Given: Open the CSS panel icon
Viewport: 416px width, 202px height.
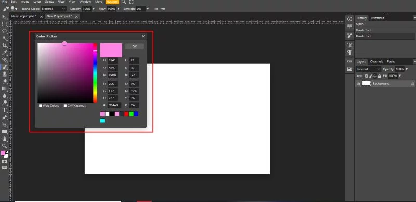Looking at the screenshot, I should (349, 61).
